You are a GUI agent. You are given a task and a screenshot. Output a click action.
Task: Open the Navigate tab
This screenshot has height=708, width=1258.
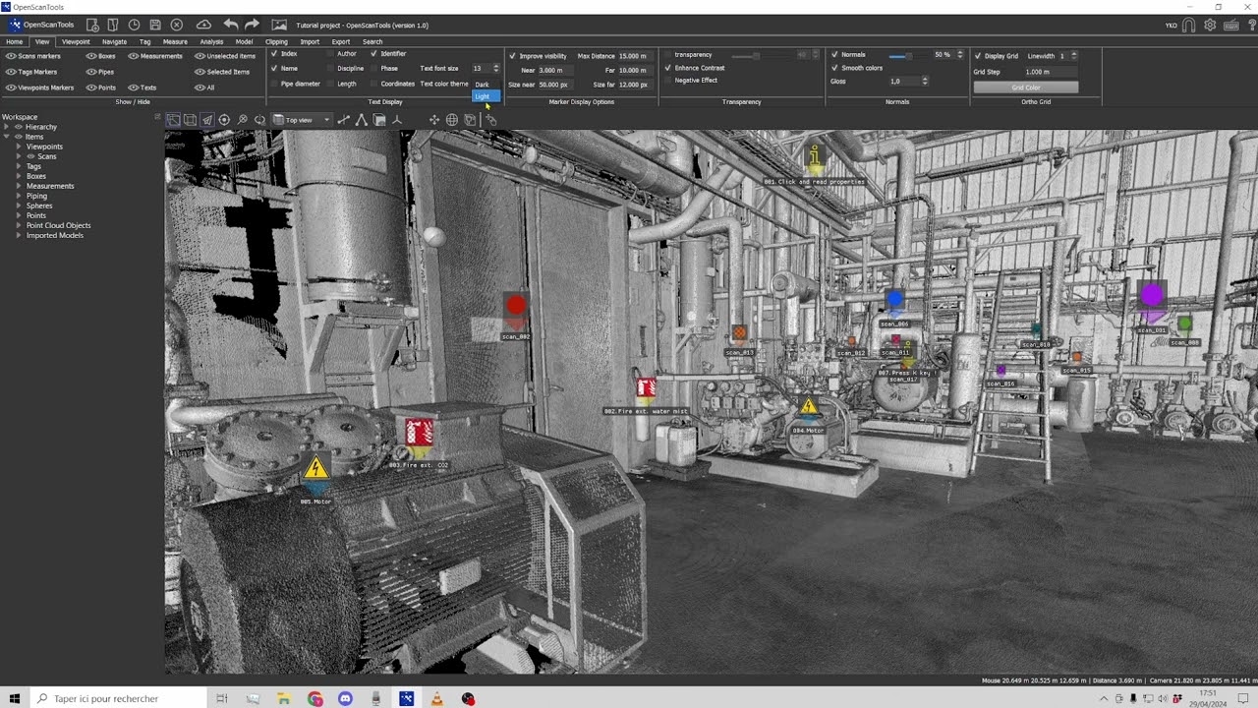[x=114, y=42]
